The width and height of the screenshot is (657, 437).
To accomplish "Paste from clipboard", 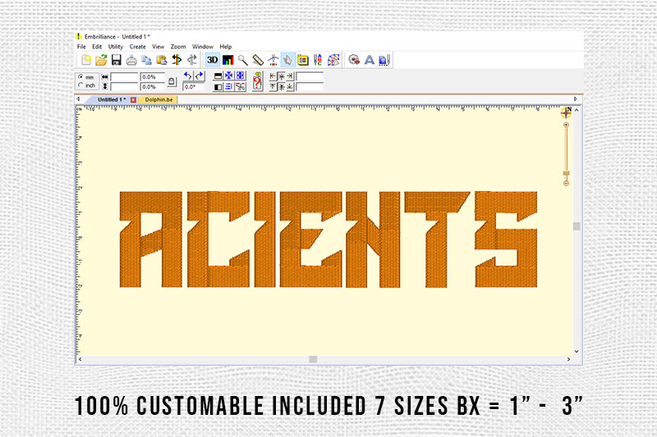I will pyautogui.click(x=161, y=60).
